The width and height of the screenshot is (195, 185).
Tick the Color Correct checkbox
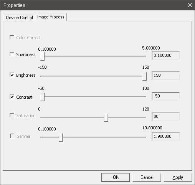(12, 37)
